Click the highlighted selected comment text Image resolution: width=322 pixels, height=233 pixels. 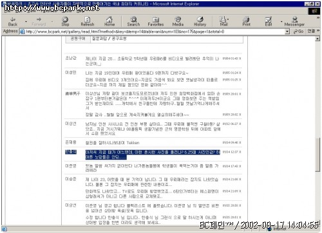click(153, 154)
